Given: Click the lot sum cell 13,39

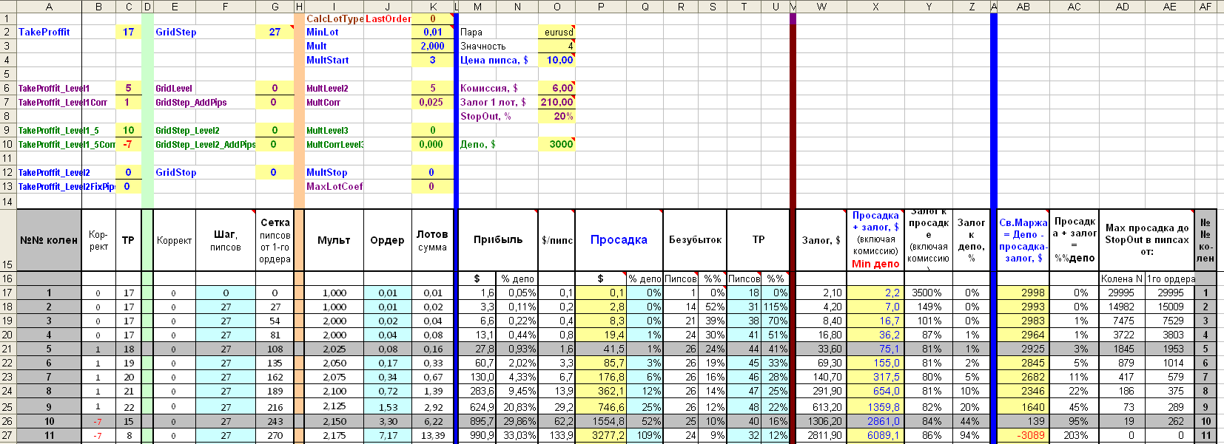Looking at the screenshot, I should coord(432,435).
